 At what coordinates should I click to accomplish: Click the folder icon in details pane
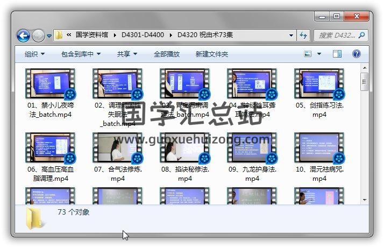coord(34,218)
